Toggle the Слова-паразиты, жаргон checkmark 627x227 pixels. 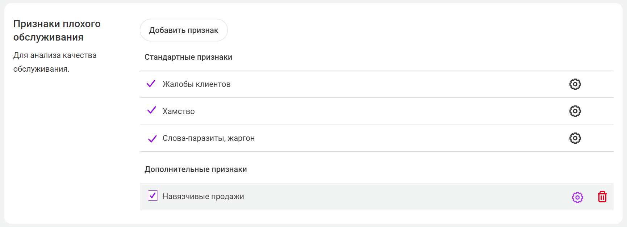click(x=152, y=139)
